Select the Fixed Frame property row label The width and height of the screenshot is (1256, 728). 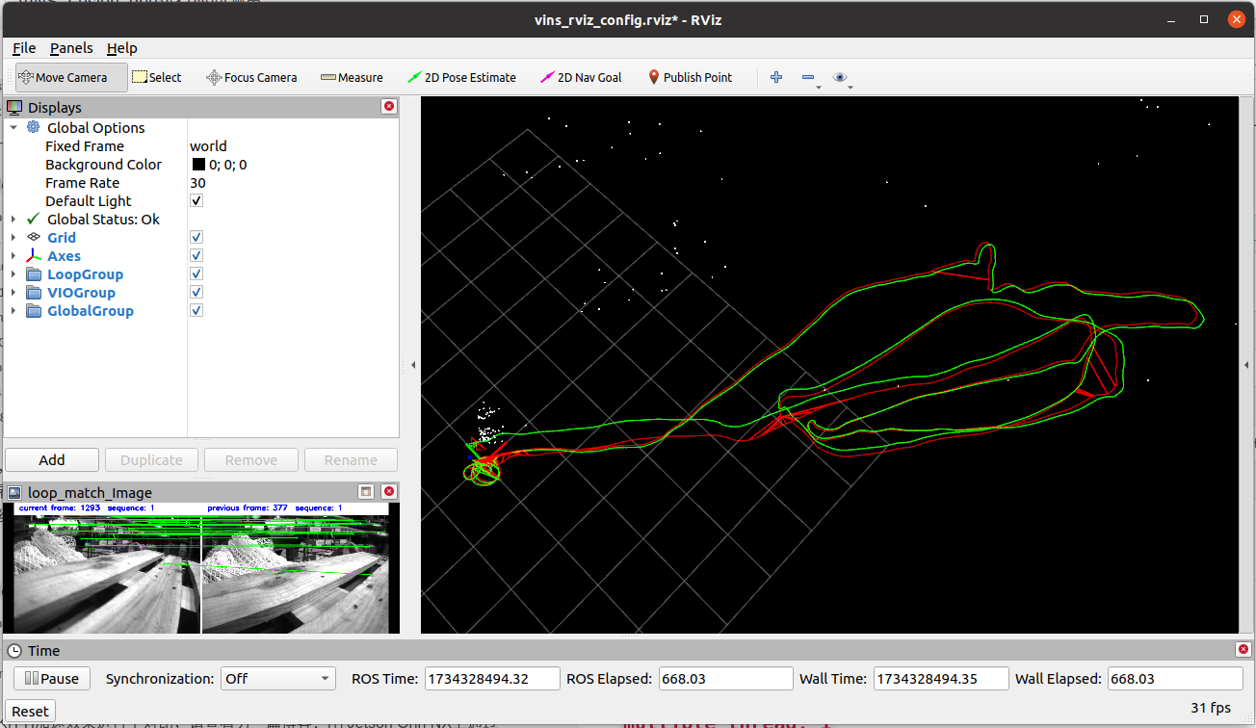[x=85, y=146]
